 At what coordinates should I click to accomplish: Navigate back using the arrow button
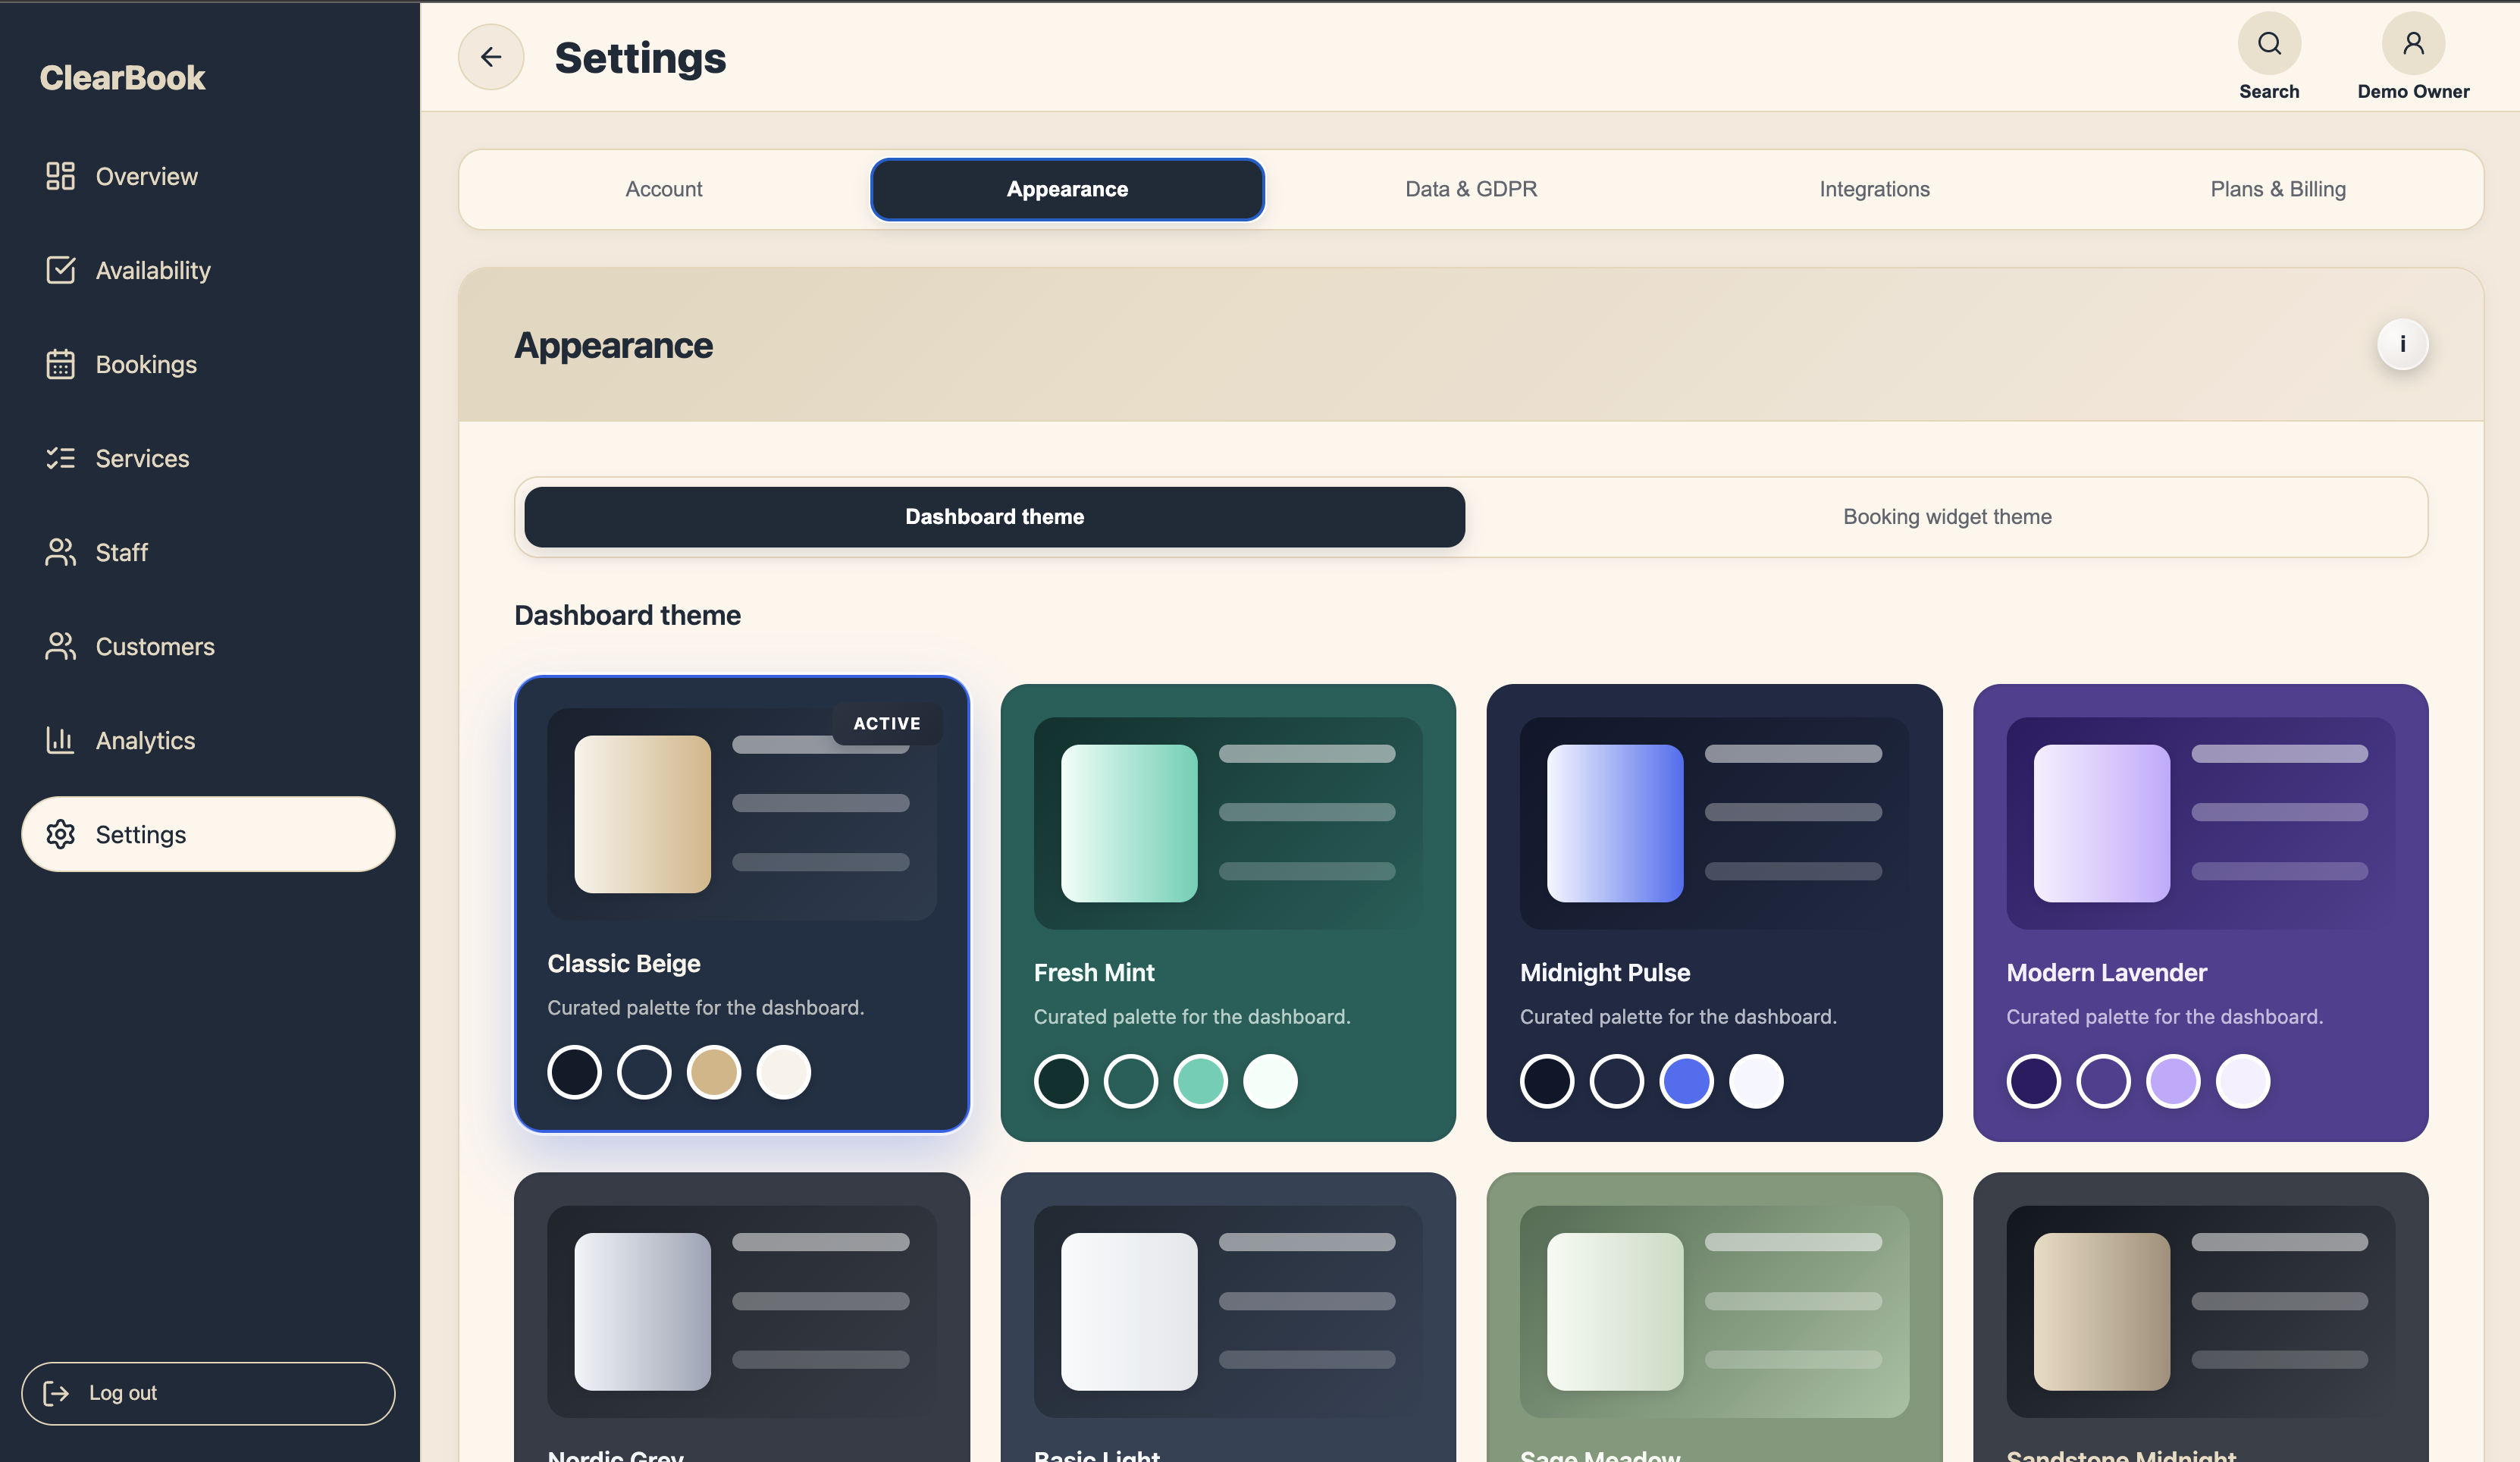490,56
